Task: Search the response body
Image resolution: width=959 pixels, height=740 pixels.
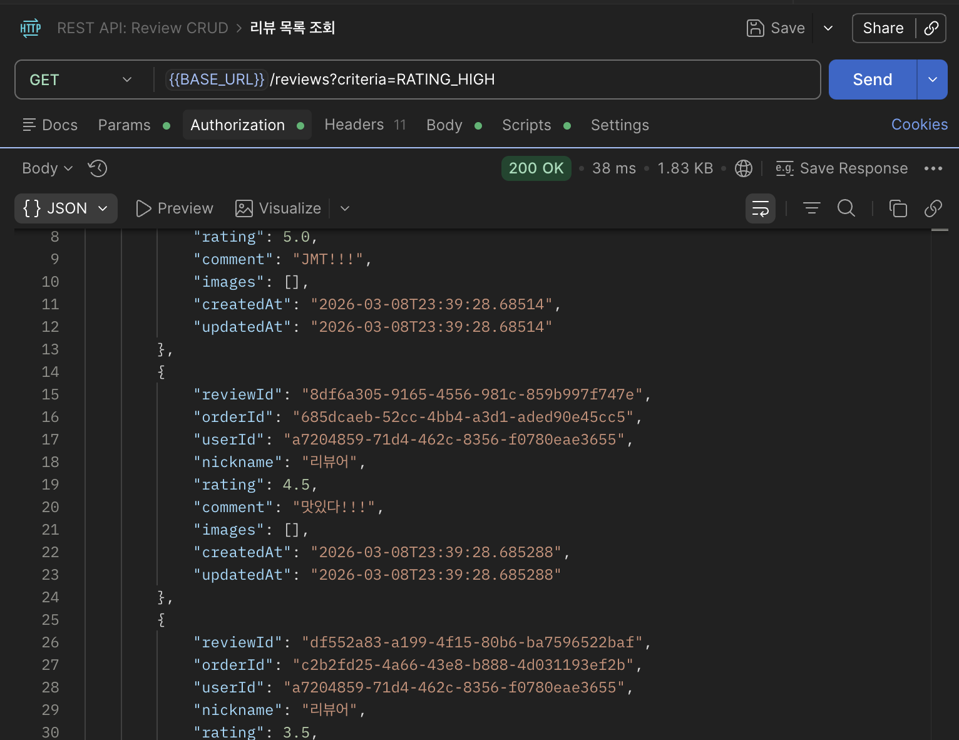Action: click(x=846, y=208)
